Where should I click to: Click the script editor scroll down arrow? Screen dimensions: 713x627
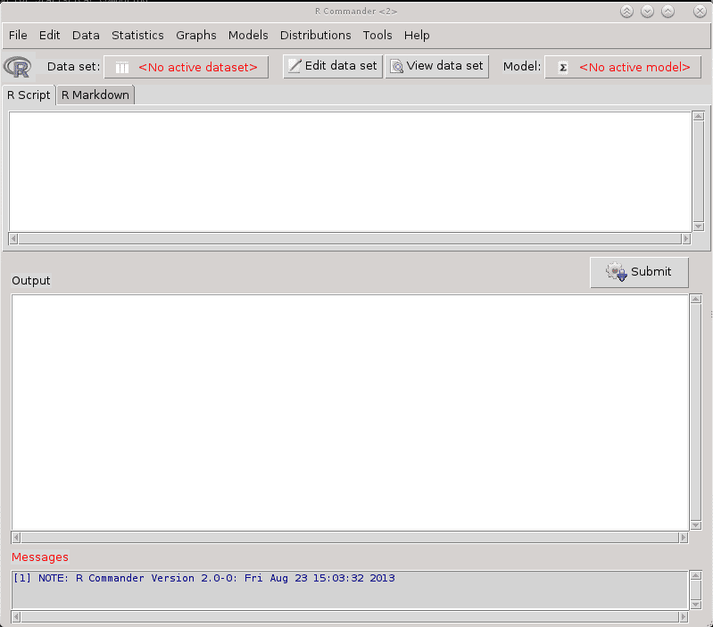point(699,227)
